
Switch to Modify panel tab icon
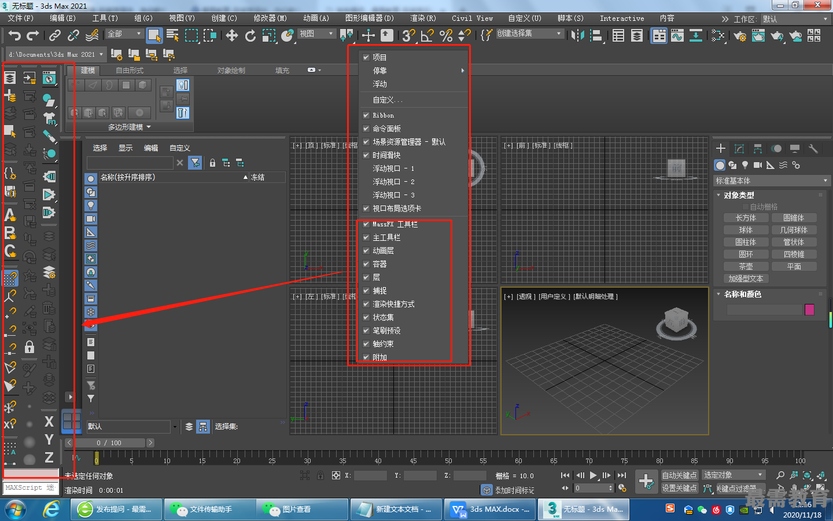pos(739,149)
